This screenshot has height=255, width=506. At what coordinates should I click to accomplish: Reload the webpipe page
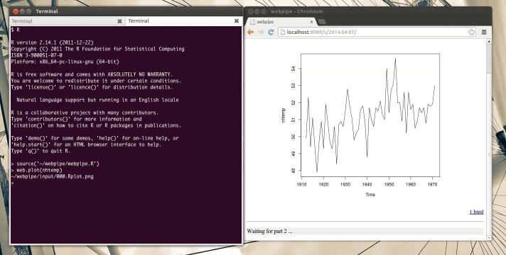pos(271,32)
